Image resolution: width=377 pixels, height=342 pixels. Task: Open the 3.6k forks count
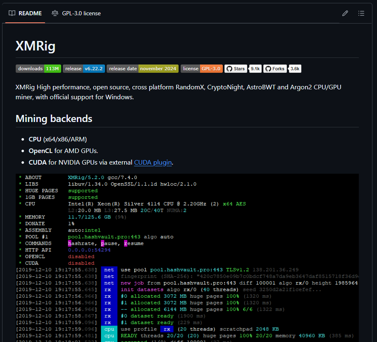click(295, 69)
